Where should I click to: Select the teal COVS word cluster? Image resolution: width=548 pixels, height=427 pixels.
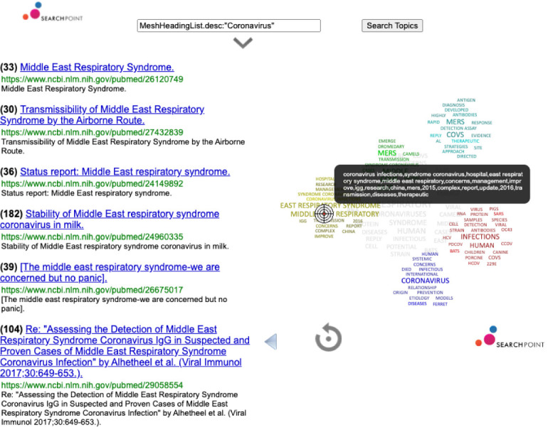(455, 135)
